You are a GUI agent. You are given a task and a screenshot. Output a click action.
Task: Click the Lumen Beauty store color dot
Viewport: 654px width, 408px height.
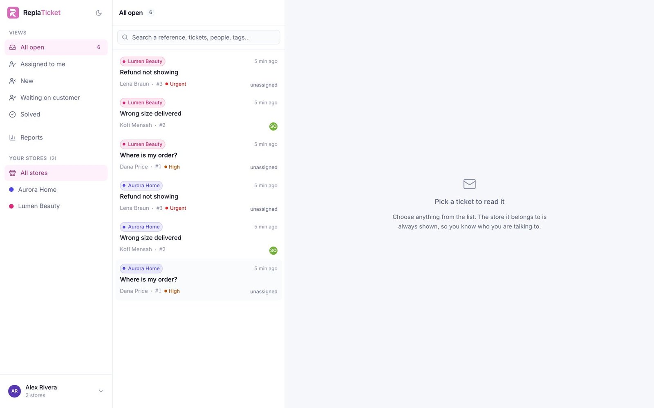[11, 206]
